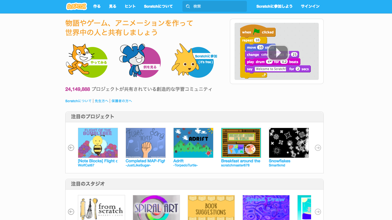Open the Book Suggestions studio thumbnail

[x=211, y=208]
